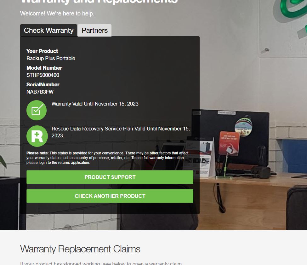Click the Please note disclaimer paragraph
This screenshot has width=307, height=265.
pyautogui.click(x=107, y=158)
